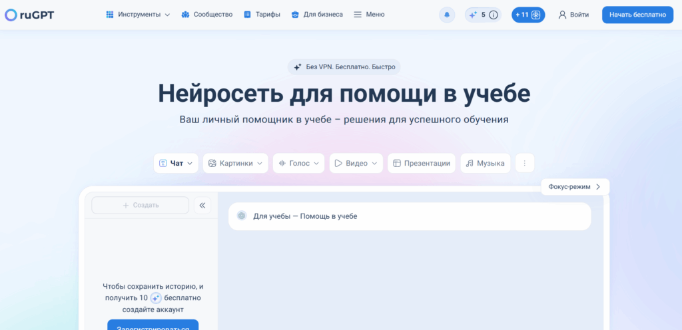Enable Фокус-режим
Screen dimensions: 682x330
coord(575,187)
